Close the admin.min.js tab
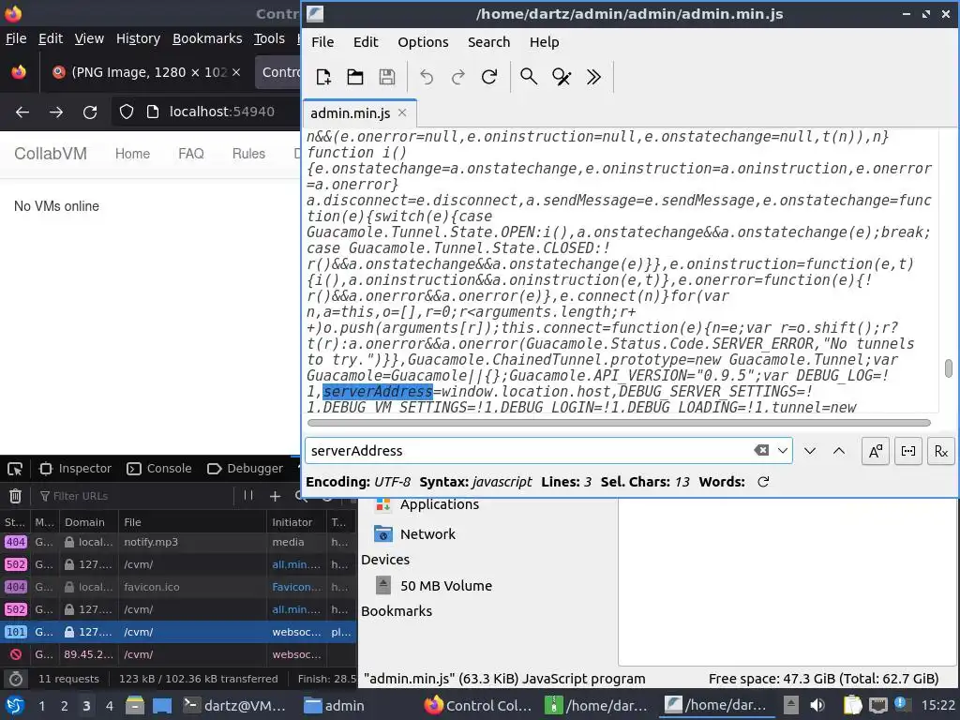 (x=402, y=112)
